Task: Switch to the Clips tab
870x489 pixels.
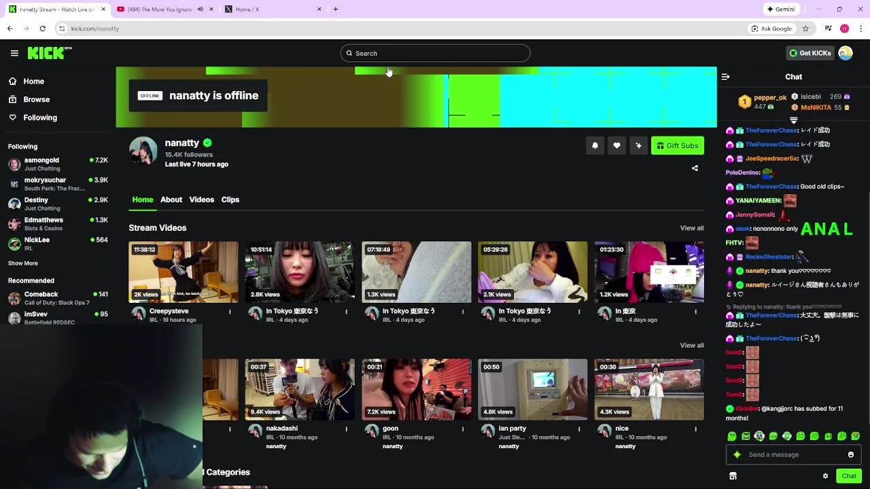Action: click(230, 200)
